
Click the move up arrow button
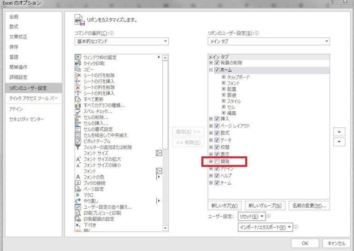[x=339, y=132]
